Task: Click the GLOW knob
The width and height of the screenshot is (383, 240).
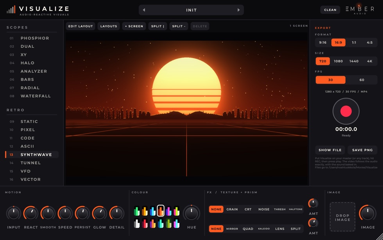Action: pyautogui.click(x=99, y=213)
